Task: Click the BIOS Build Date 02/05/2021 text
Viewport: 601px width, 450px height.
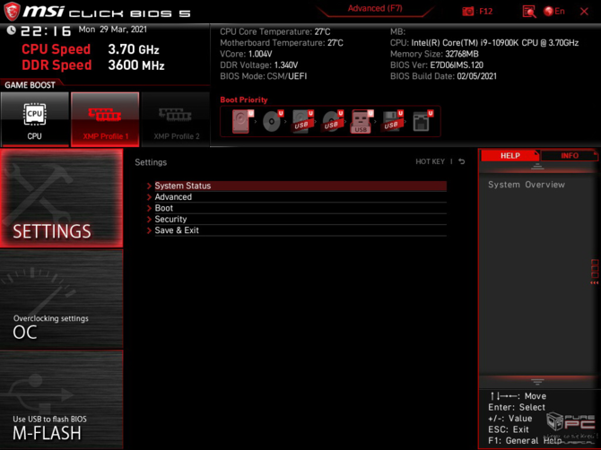Action: (443, 76)
